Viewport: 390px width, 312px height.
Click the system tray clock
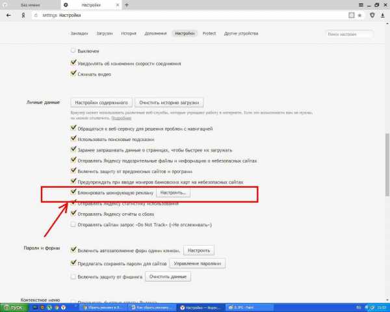point(383,307)
